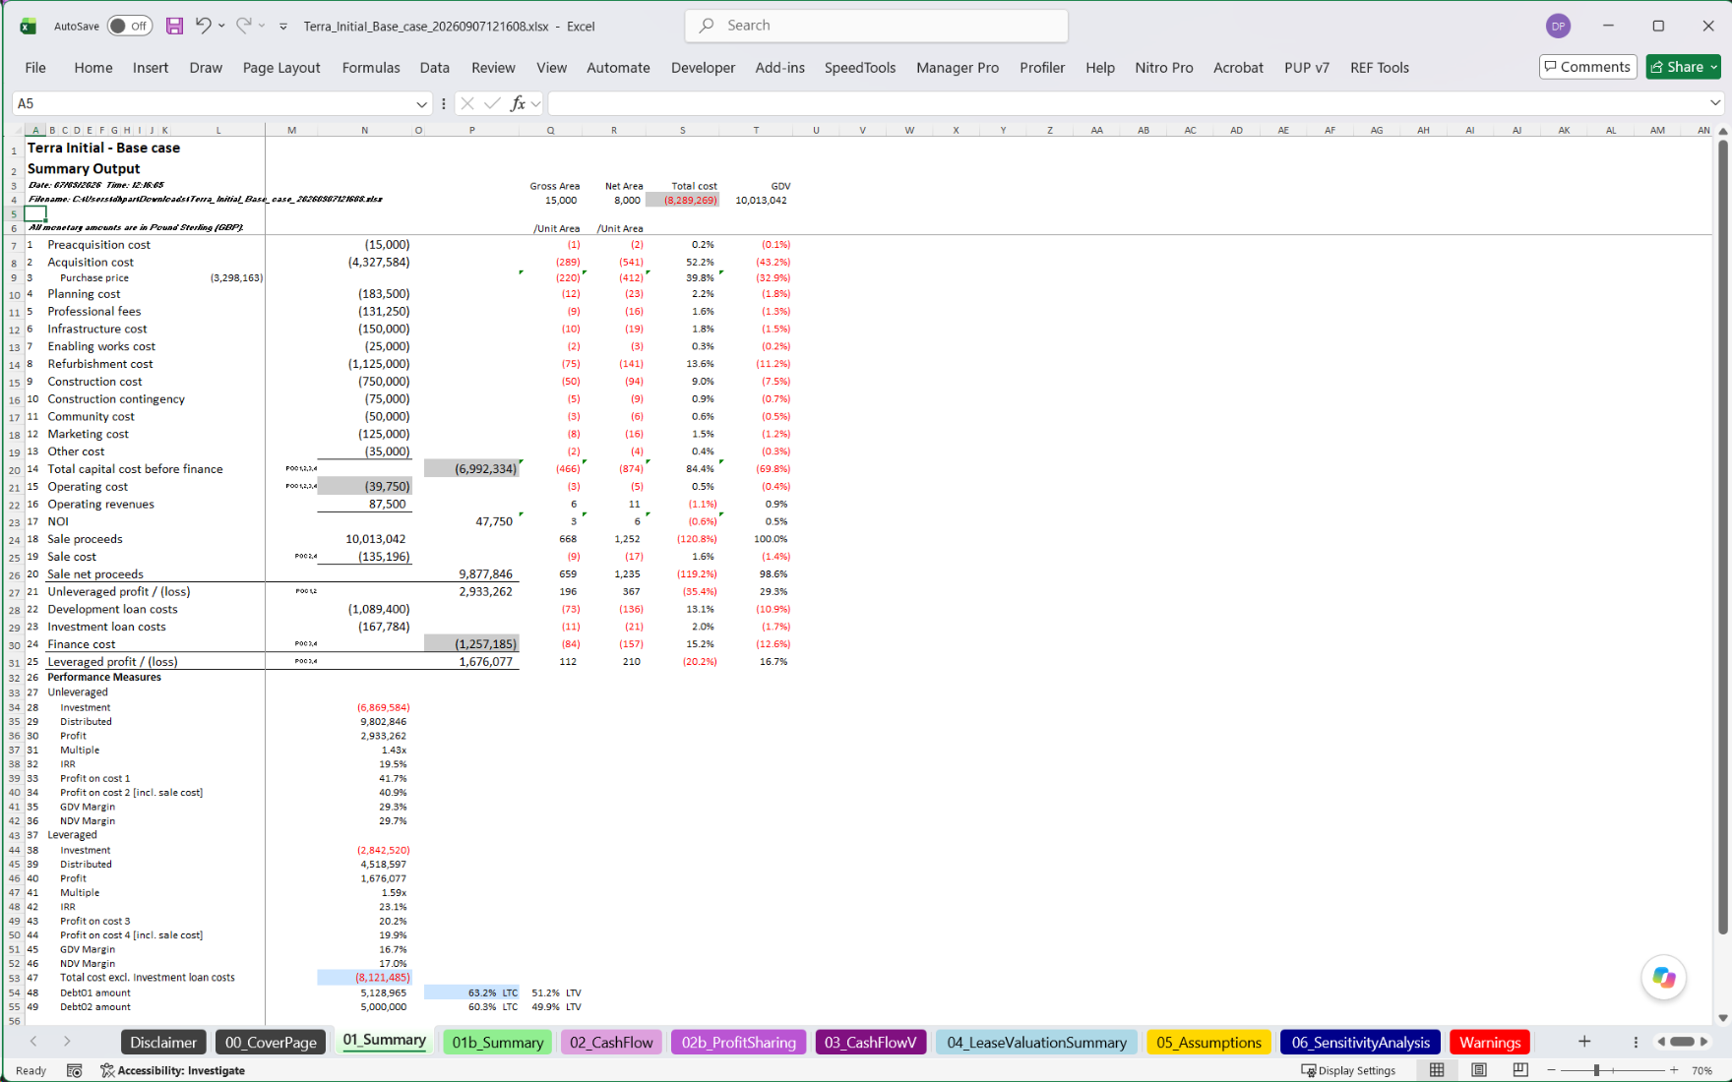The width and height of the screenshot is (1732, 1082).
Task: Open the 04_LeaseValuationSummary sheet
Action: pos(1036,1043)
